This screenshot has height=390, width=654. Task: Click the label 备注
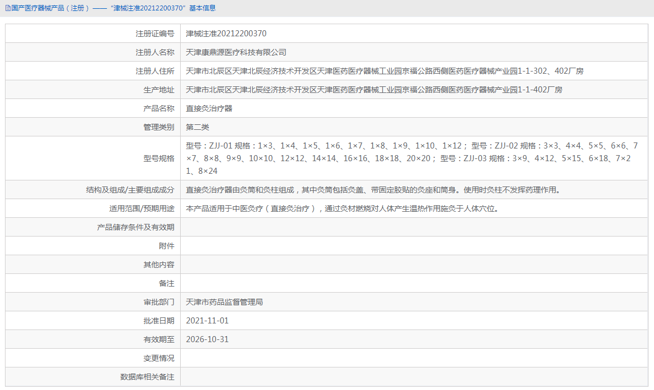[x=166, y=284]
